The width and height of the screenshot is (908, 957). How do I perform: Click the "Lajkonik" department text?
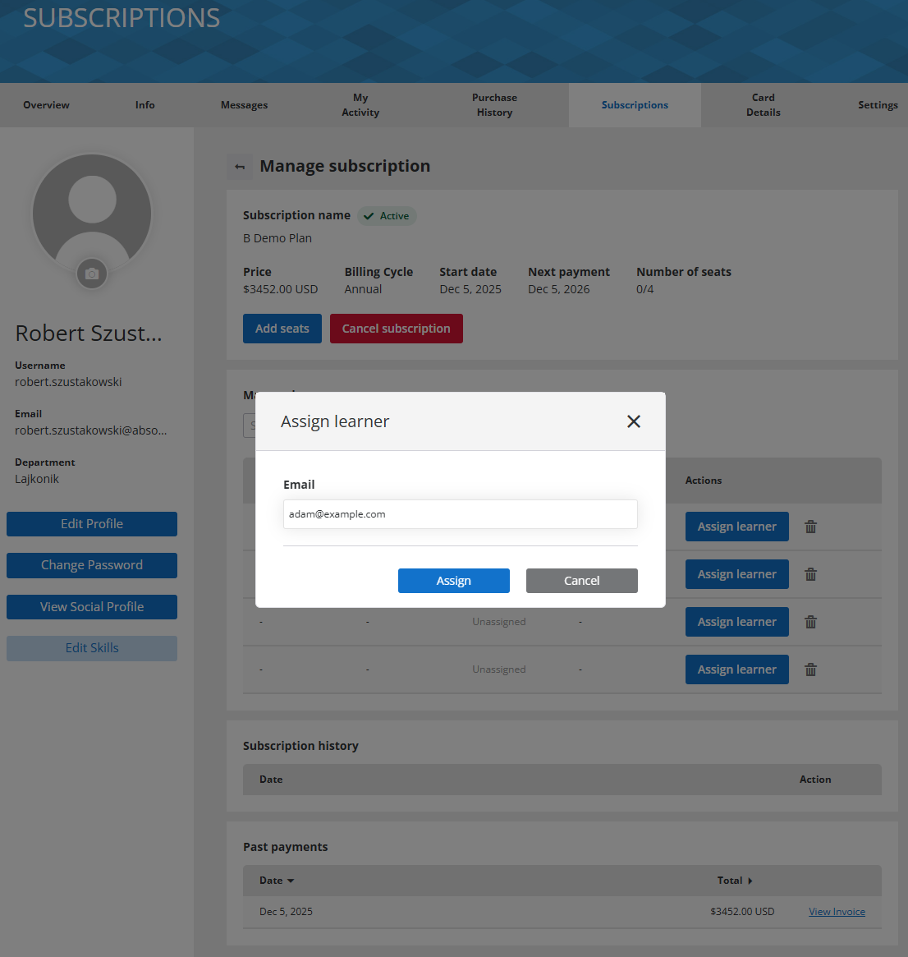[x=37, y=478]
